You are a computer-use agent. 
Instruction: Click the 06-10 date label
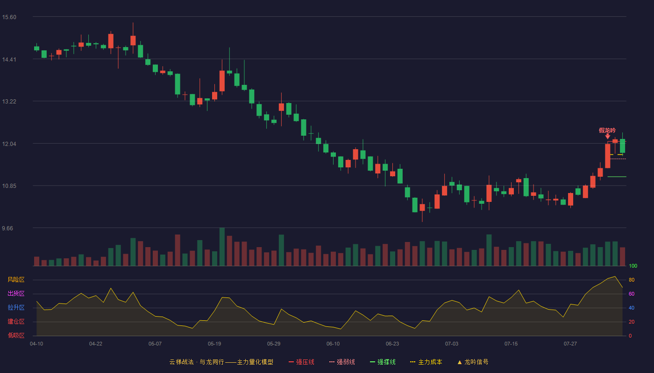(x=333, y=344)
